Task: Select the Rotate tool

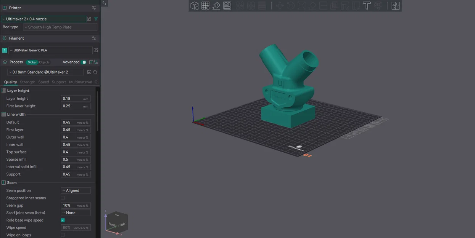Action: pos(291,5)
